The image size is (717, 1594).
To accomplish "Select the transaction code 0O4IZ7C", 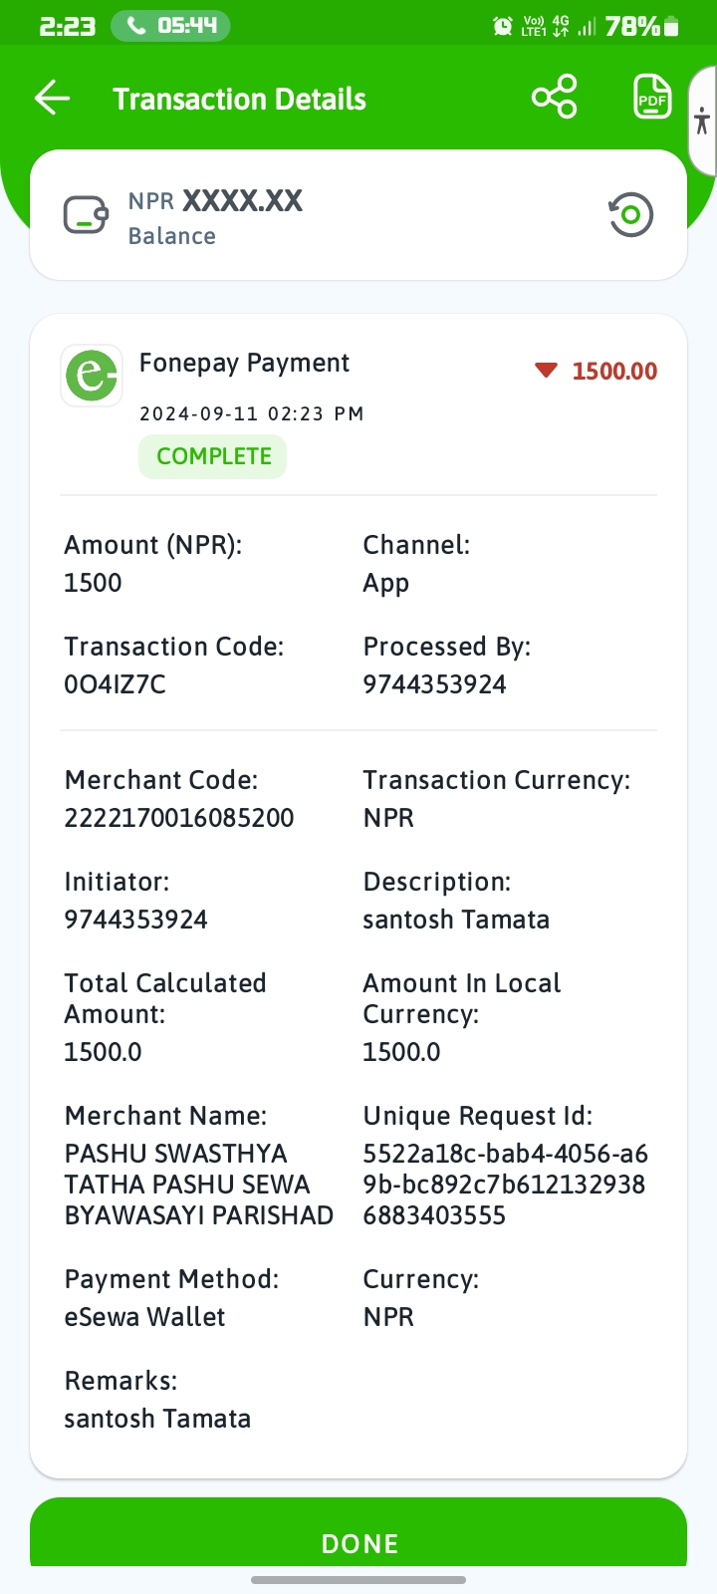I will (x=115, y=684).
